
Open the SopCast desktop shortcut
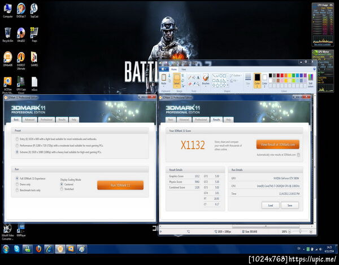(x=34, y=10)
